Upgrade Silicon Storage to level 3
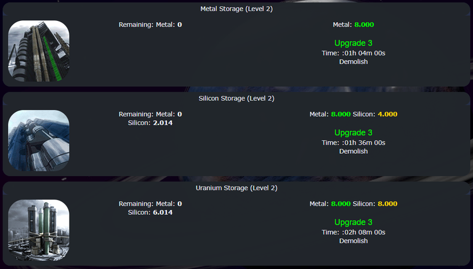The width and height of the screenshot is (473, 269). coord(354,133)
